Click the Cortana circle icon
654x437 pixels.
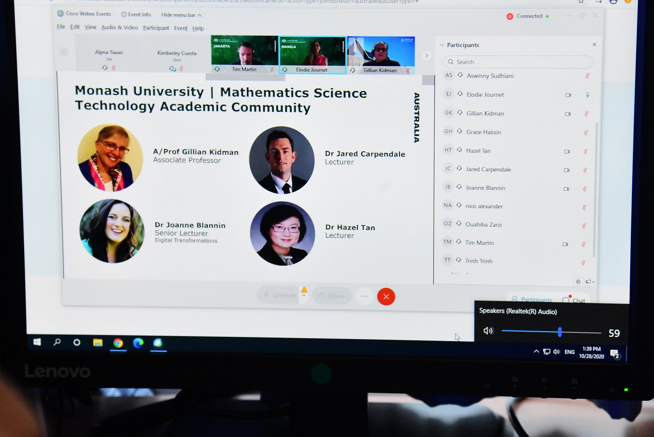coord(77,342)
